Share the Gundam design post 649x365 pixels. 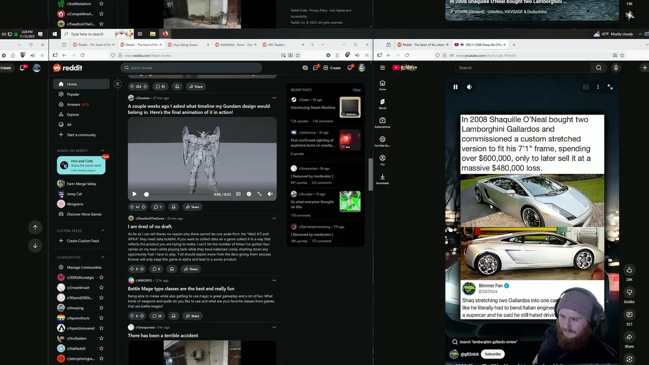click(x=192, y=207)
